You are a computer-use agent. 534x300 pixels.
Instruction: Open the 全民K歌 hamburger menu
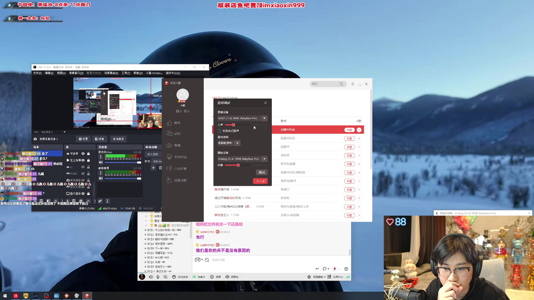tap(353, 84)
